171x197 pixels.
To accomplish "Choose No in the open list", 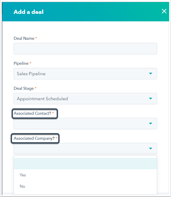I will click(x=22, y=186).
